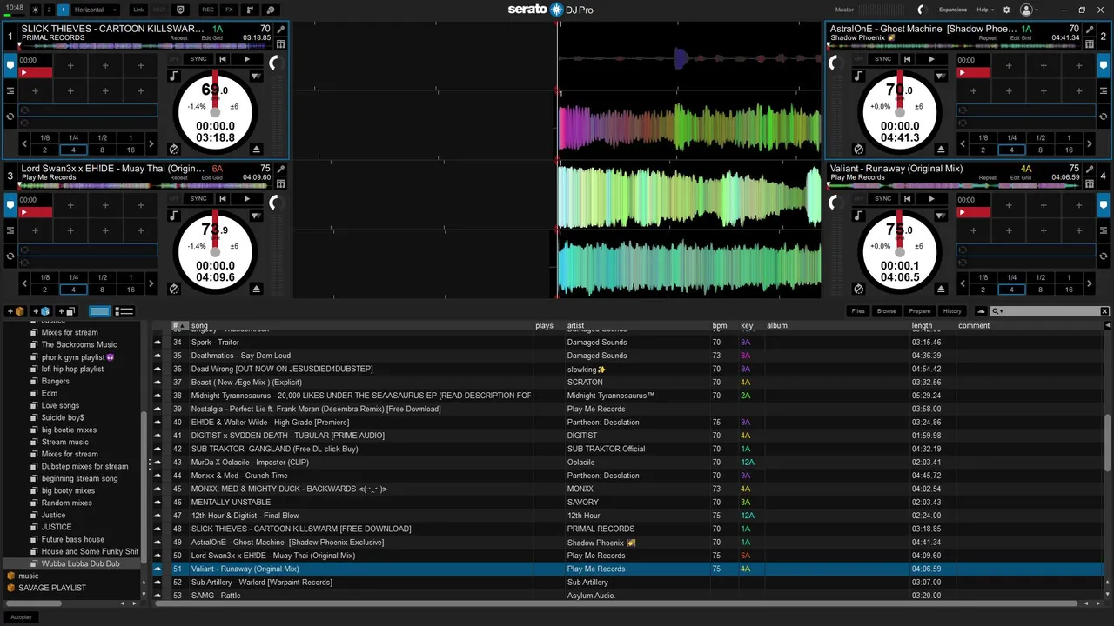Enable SYNC on deck 2
The width and height of the screenshot is (1114, 626).
pos(883,59)
